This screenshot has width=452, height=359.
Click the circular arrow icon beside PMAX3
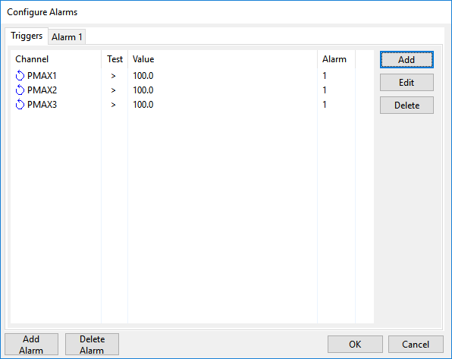point(20,105)
